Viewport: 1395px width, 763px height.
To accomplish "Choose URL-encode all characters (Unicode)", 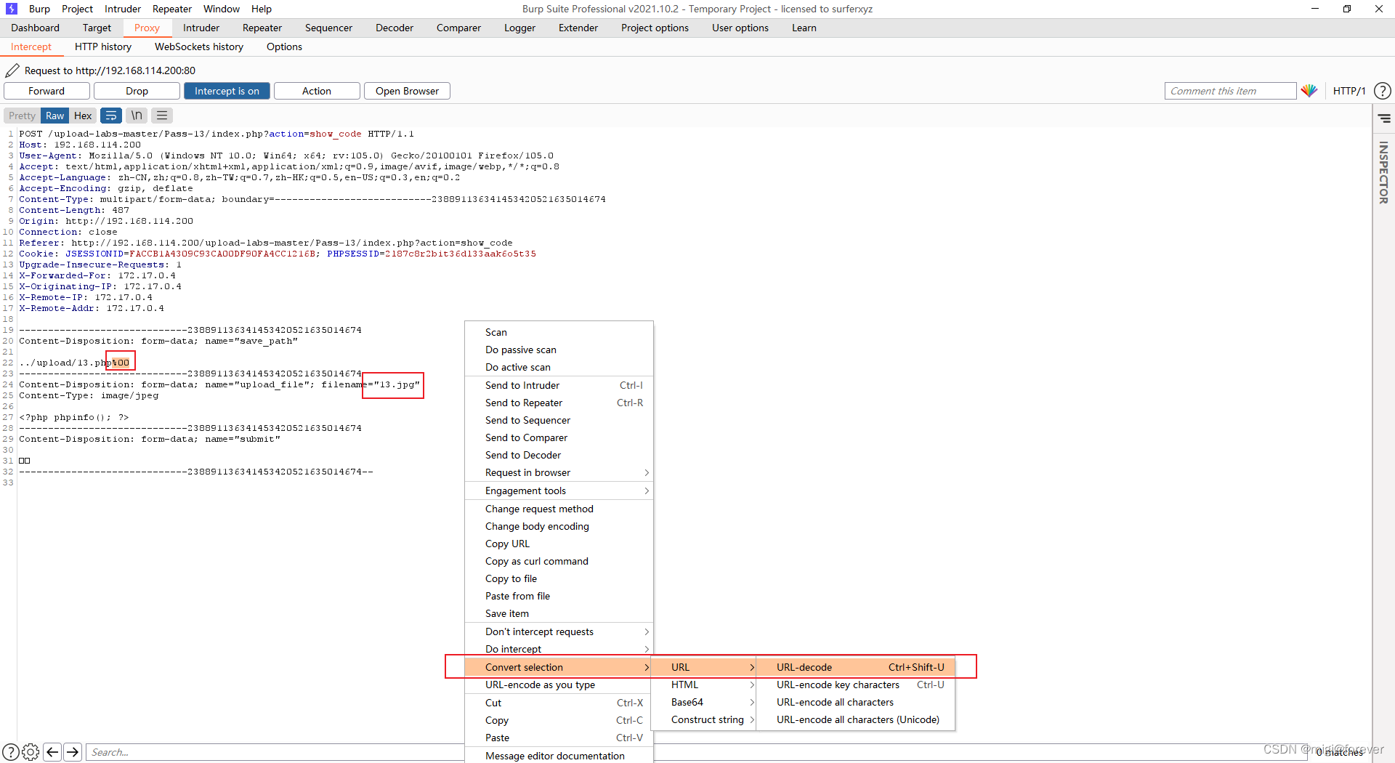I will point(855,719).
